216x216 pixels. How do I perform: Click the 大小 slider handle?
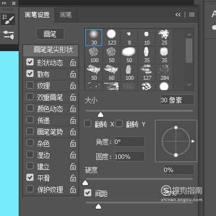click(101, 115)
